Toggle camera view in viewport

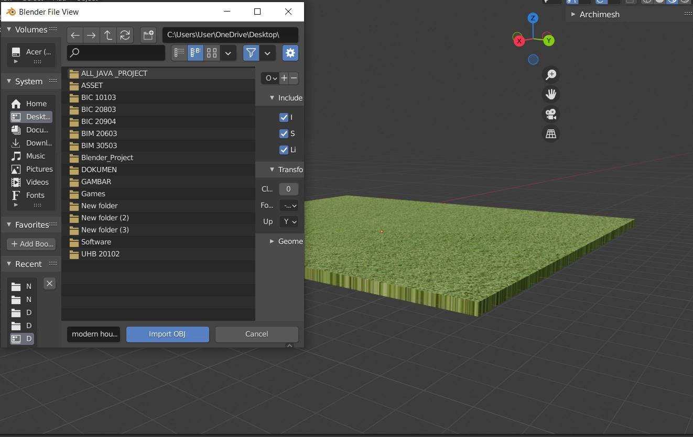point(550,114)
